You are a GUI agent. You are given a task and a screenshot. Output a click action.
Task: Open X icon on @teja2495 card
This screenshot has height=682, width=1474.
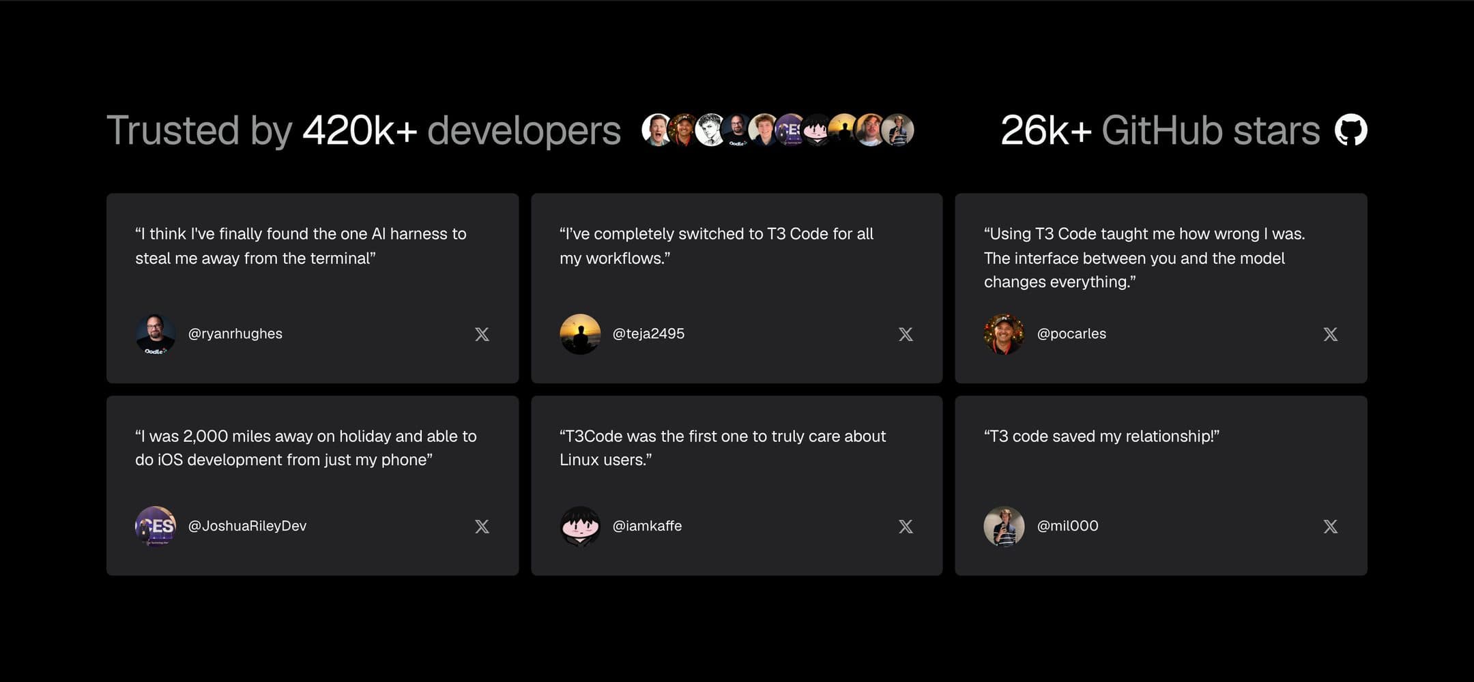pyautogui.click(x=906, y=334)
